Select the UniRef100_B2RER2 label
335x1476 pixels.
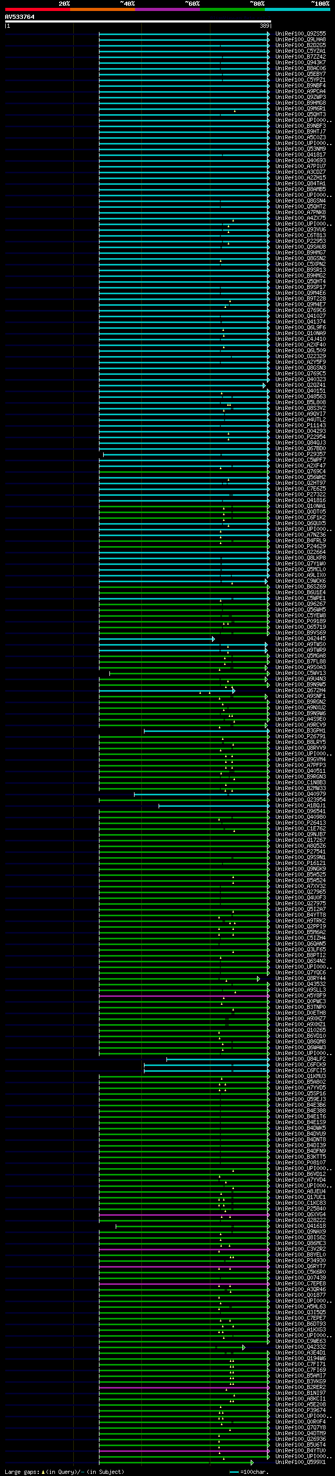300,1388
